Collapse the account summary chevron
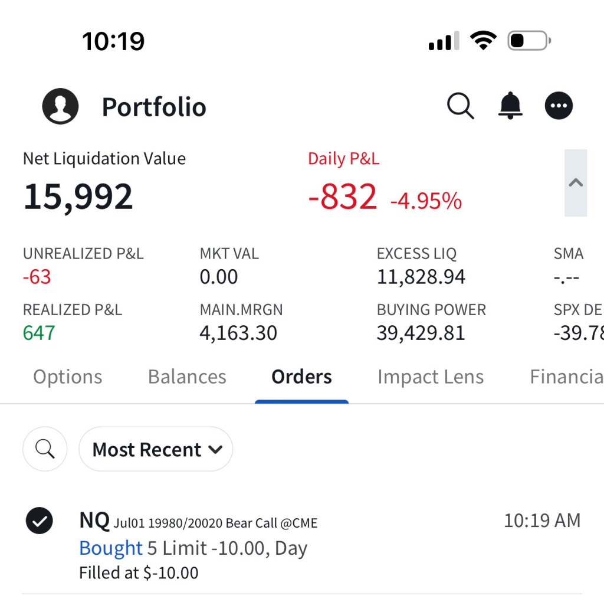This screenshot has width=604, height=602. (x=576, y=183)
